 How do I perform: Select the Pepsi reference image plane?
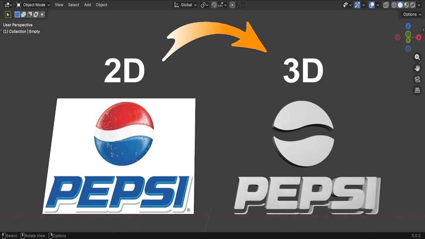coord(120,156)
